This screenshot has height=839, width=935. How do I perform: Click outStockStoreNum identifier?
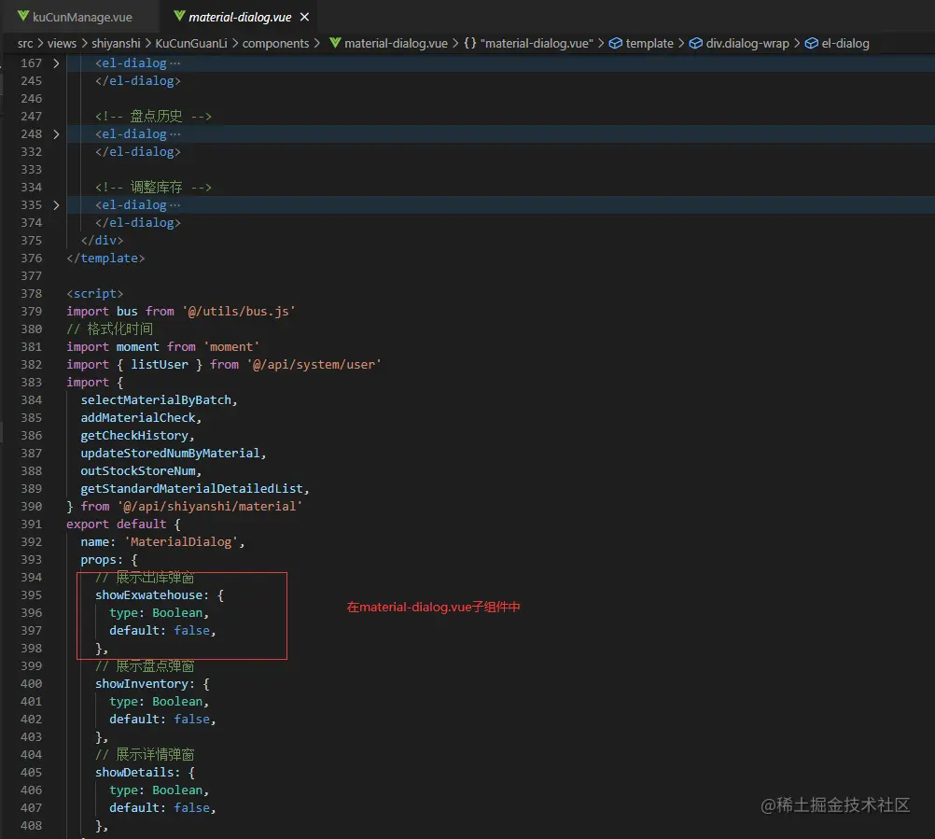coord(138,471)
